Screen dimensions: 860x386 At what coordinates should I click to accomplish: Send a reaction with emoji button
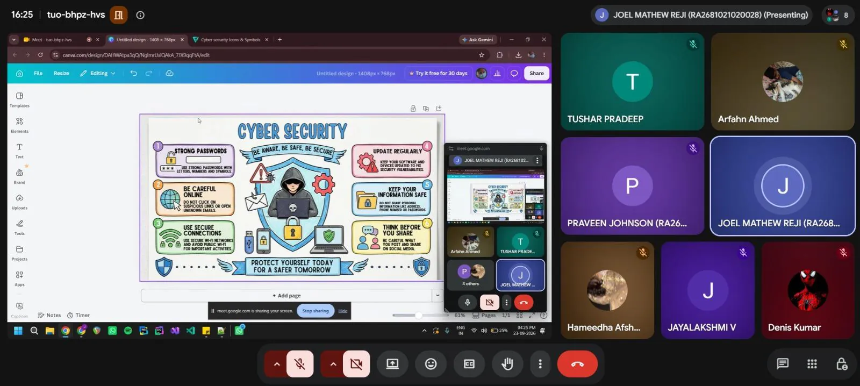coord(431,364)
